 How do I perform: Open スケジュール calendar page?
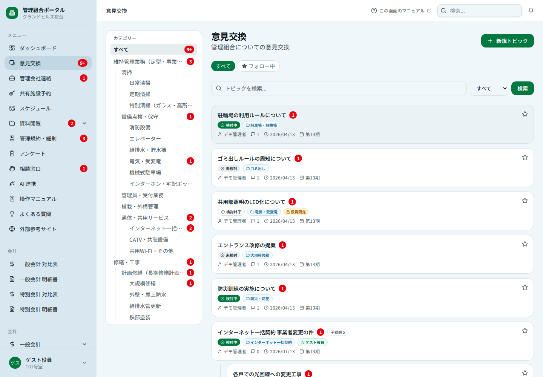(x=48, y=108)
